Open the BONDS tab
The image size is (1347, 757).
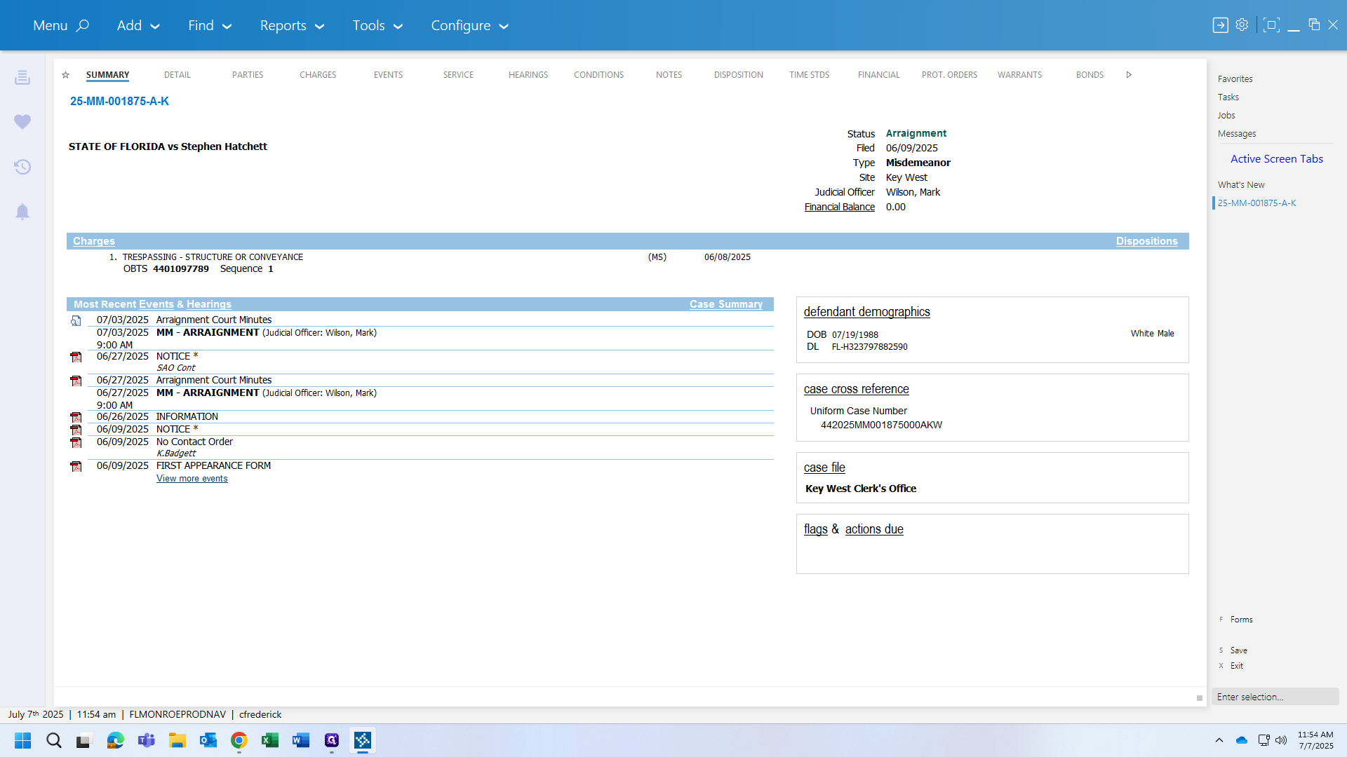click(x=1090, y=75)
